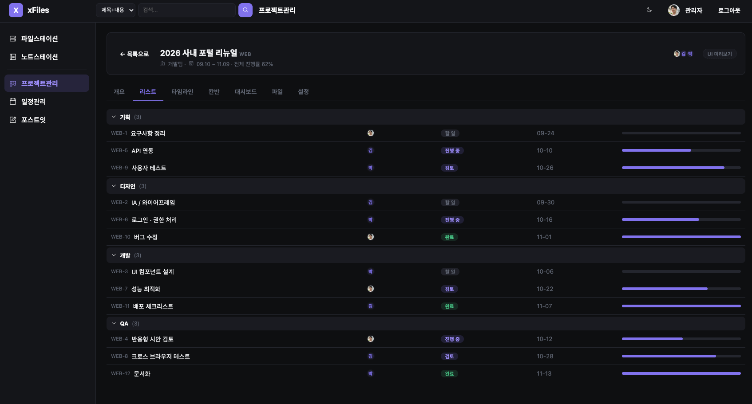Open 노트스테이션 in the sidebar
Viewport: 752px width, 404px height.
(x=47, y=57)
